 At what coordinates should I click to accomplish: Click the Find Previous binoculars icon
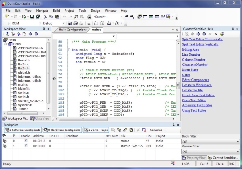[126, 17]
